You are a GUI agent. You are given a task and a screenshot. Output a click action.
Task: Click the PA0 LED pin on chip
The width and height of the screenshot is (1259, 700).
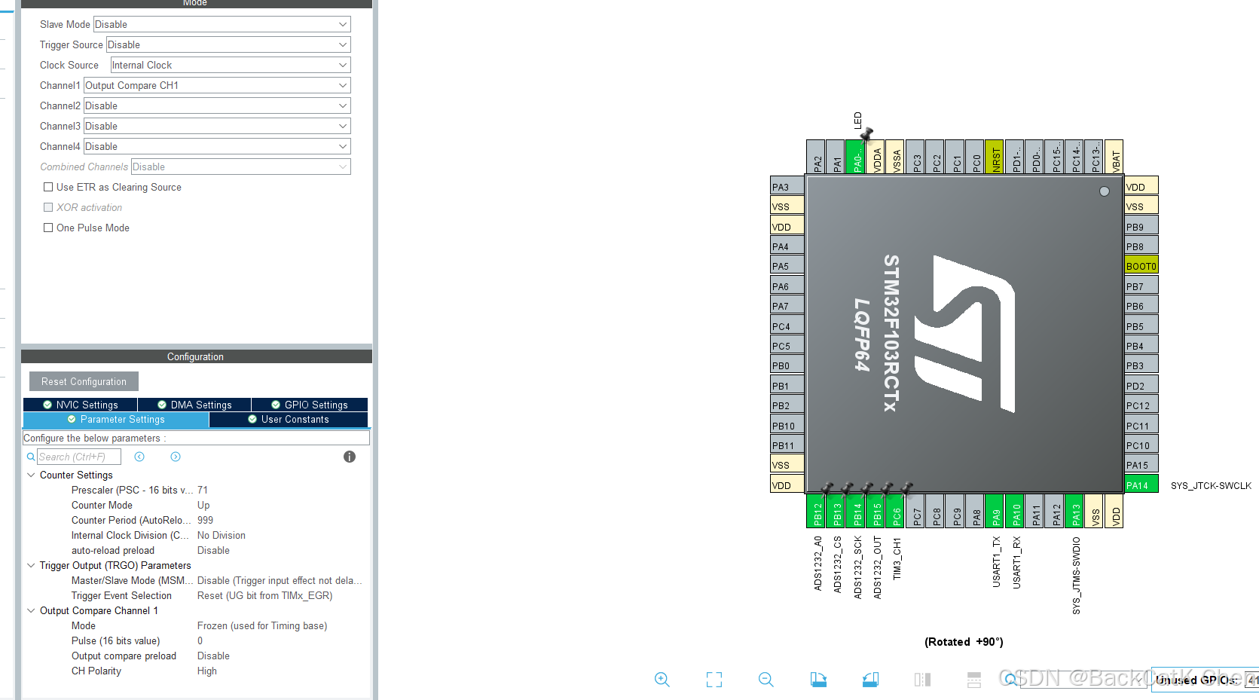click(x=856, y=157)
